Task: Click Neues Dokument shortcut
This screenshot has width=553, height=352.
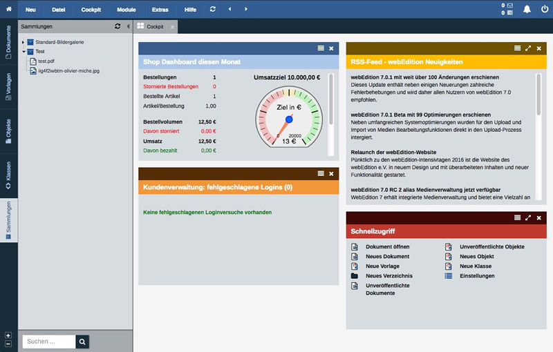Action: [x=387, y=257]
